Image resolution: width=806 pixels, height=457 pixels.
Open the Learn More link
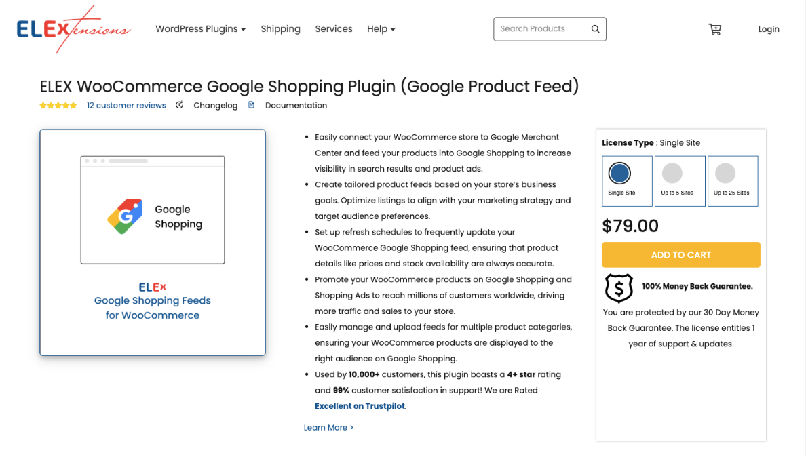click(328, 427)
